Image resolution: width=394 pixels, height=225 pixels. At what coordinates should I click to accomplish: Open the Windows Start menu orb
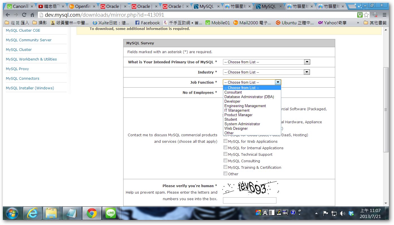coord(12,213)
